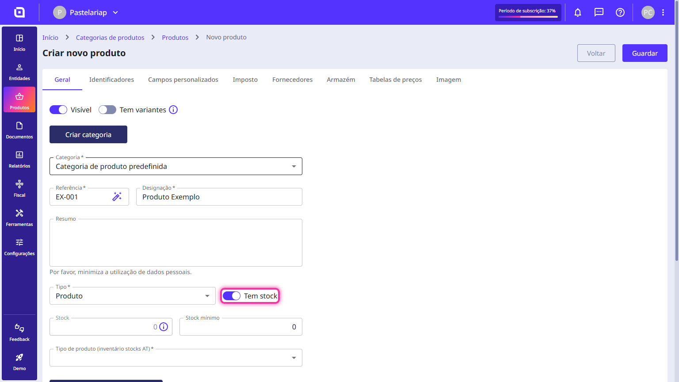Show the Stock field info icon
The width and height of the screenshot is (679, 382).
(164, 327)
